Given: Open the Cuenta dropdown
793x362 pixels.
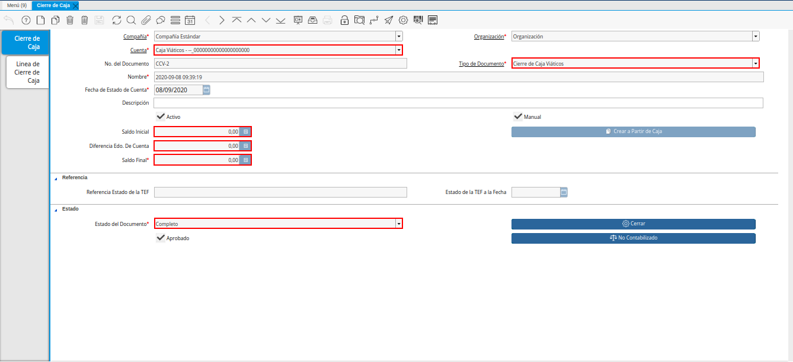Looking at the screenshot, I should pos(399,50).
